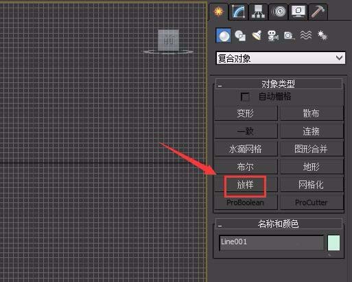Select the Cameras category icon
This screenshot has height=282, width=352.
[x=273, y=36]
